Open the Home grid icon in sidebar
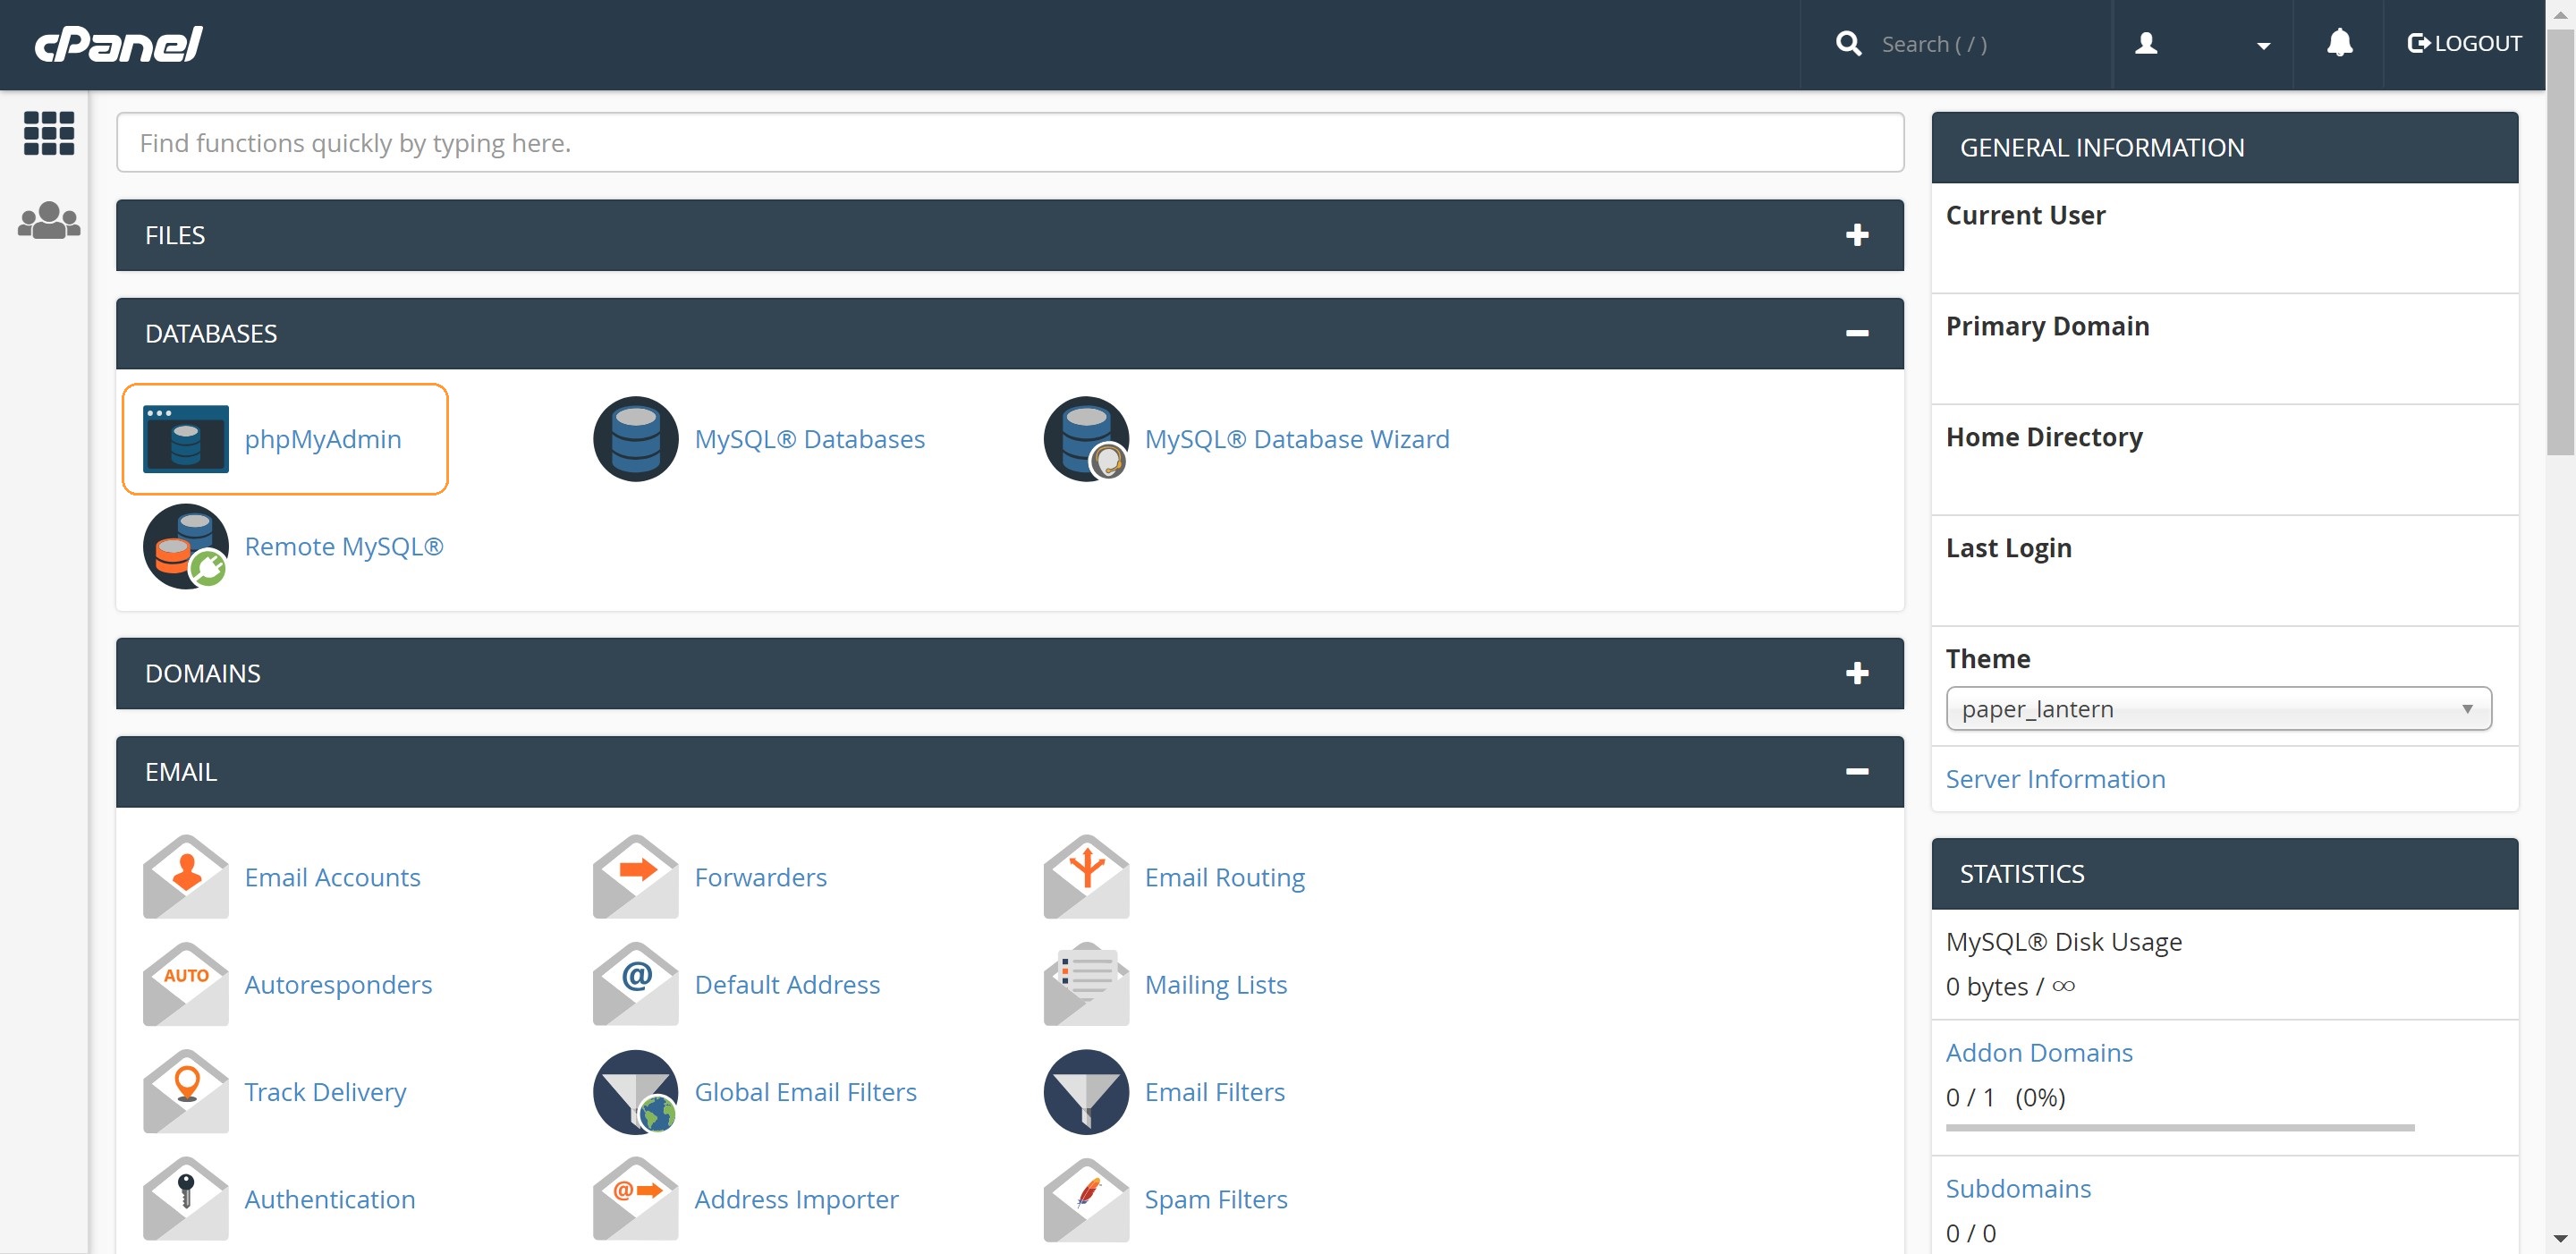Viewport: 2576px width, 1254px height. (48, 133)
